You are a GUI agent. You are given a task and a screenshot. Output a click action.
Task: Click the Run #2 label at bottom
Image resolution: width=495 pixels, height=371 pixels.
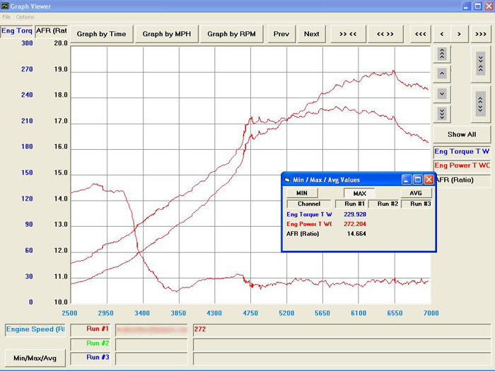pos(91,345)
